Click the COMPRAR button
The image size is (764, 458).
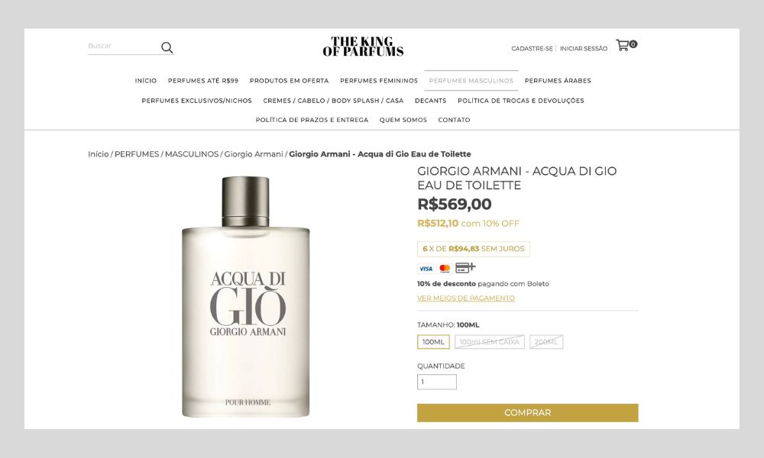pyautogui.click(x=528, y=413)
